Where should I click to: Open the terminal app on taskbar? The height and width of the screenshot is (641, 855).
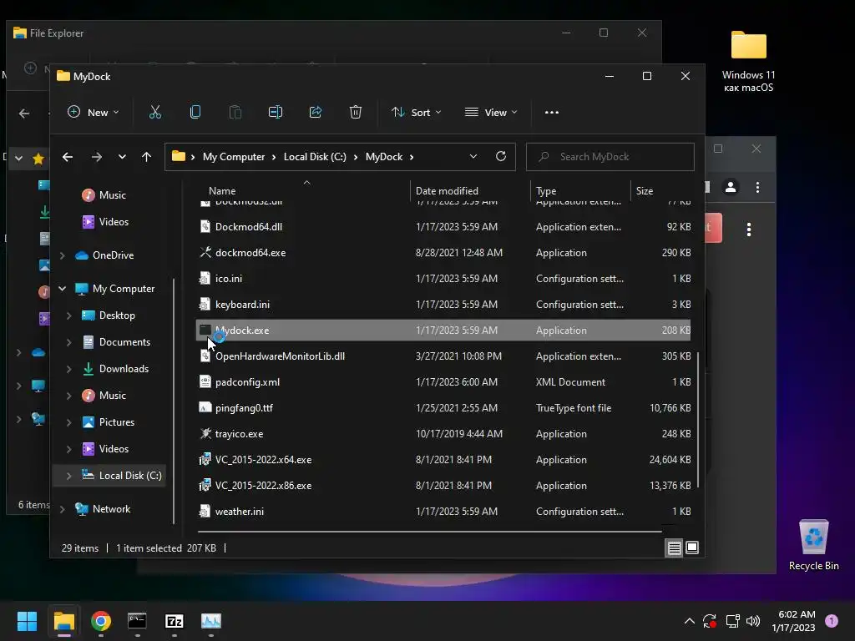coord(138,621)
